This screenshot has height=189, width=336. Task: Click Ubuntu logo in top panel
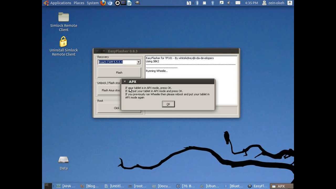(46, 3)
